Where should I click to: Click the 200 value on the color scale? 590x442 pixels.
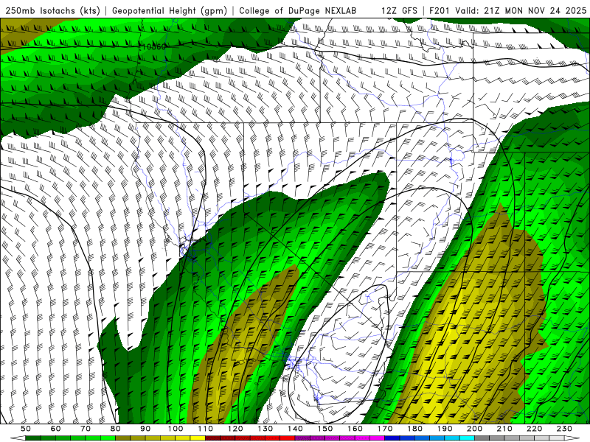(474, 429)
